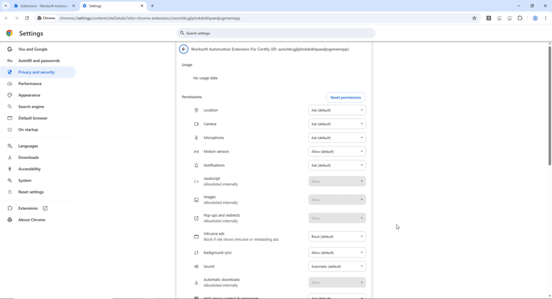The width and height of the screenshot is (552, 299).
Task: Open Default browser settings
Action: click(38, 118)
